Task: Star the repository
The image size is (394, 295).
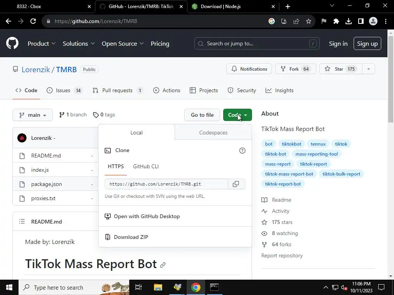Action: coord(341,69)
